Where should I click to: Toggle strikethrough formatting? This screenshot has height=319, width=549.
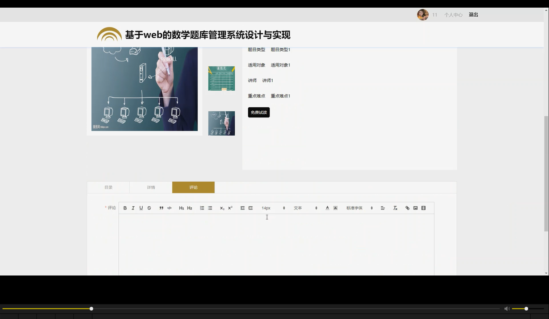tap(149, 208)
